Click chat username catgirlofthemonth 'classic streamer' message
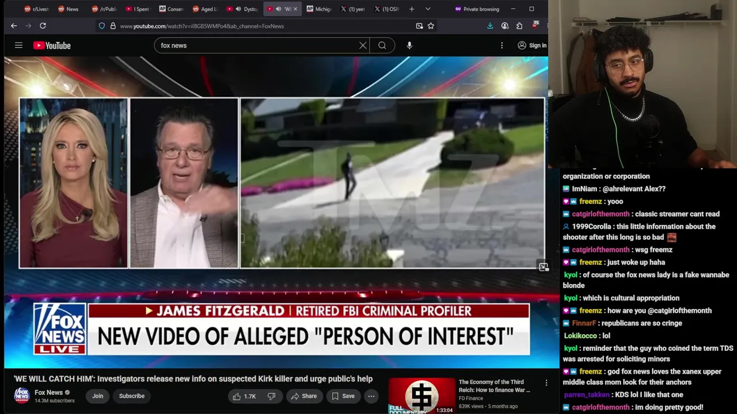The width and height of the screenshot is (737, 414). coord(601,214)
